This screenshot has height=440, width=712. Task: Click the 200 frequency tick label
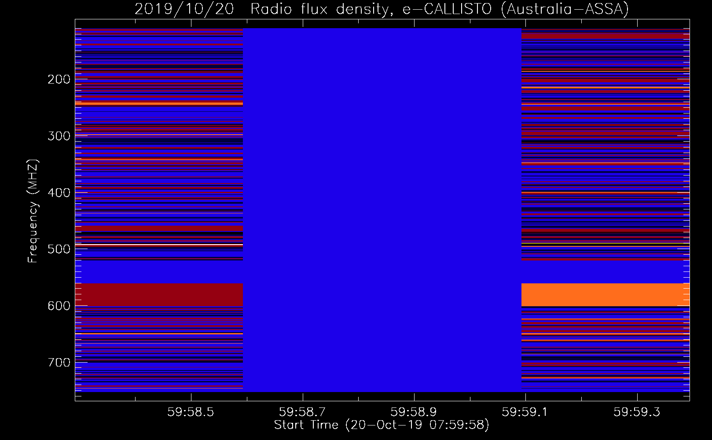tap(59, 79)
